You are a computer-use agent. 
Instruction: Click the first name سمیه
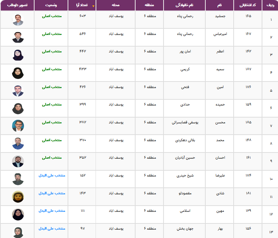[x=220, y=69]
